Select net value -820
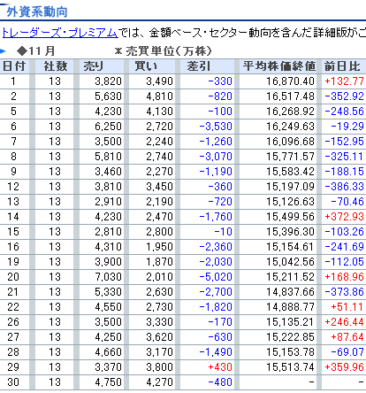Screen dimensions: 366x393 220,96
